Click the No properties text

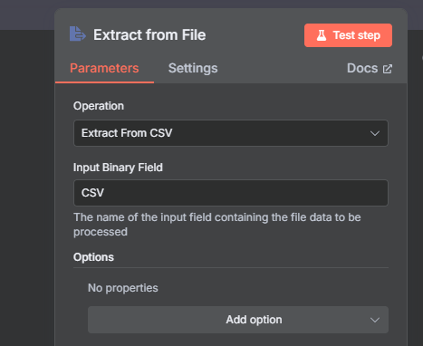click(x=123, y=288)
